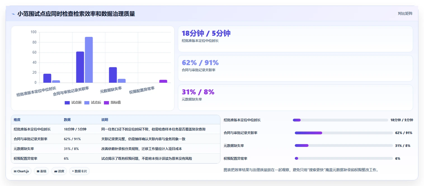Click the chart y-axis value 100

click(34, 32)
